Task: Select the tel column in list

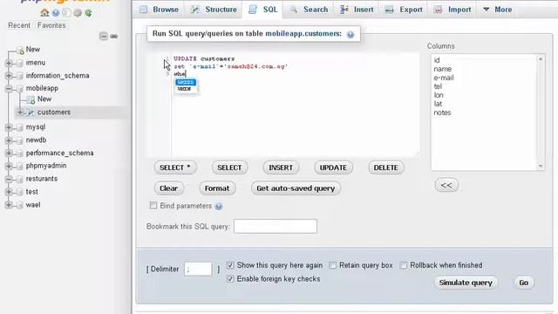Action: [x=438, y=86]
